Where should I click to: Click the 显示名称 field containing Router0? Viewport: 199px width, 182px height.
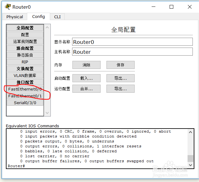click(132, 42)
